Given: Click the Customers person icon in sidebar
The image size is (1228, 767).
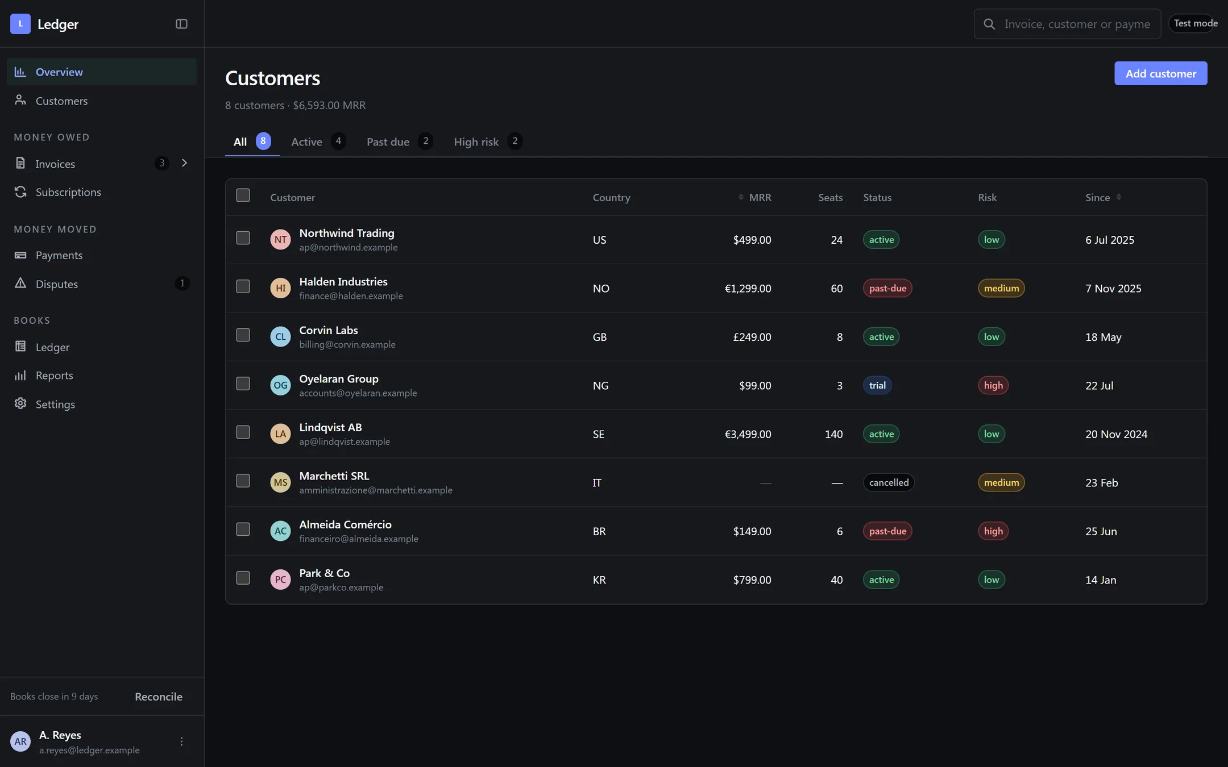Looking at the screenshot, I should (20, 100).
